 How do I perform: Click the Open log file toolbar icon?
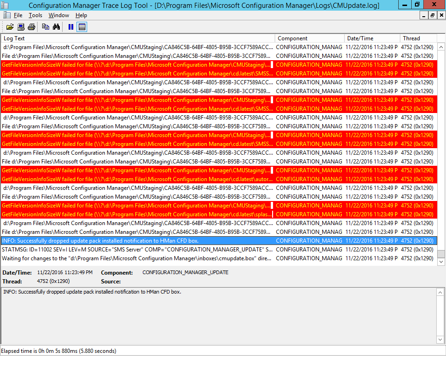click(10, 27)
